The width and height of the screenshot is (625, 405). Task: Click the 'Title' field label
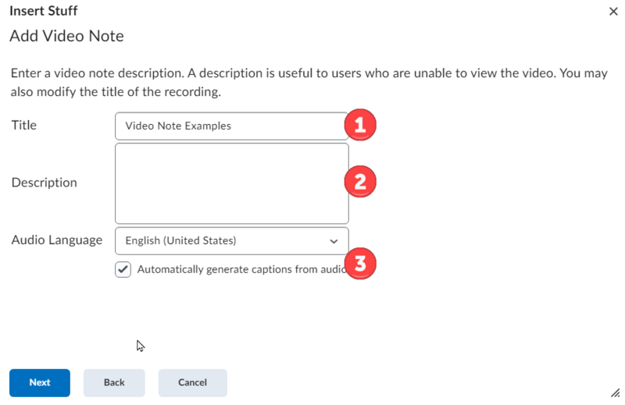(x=24, y=125)
